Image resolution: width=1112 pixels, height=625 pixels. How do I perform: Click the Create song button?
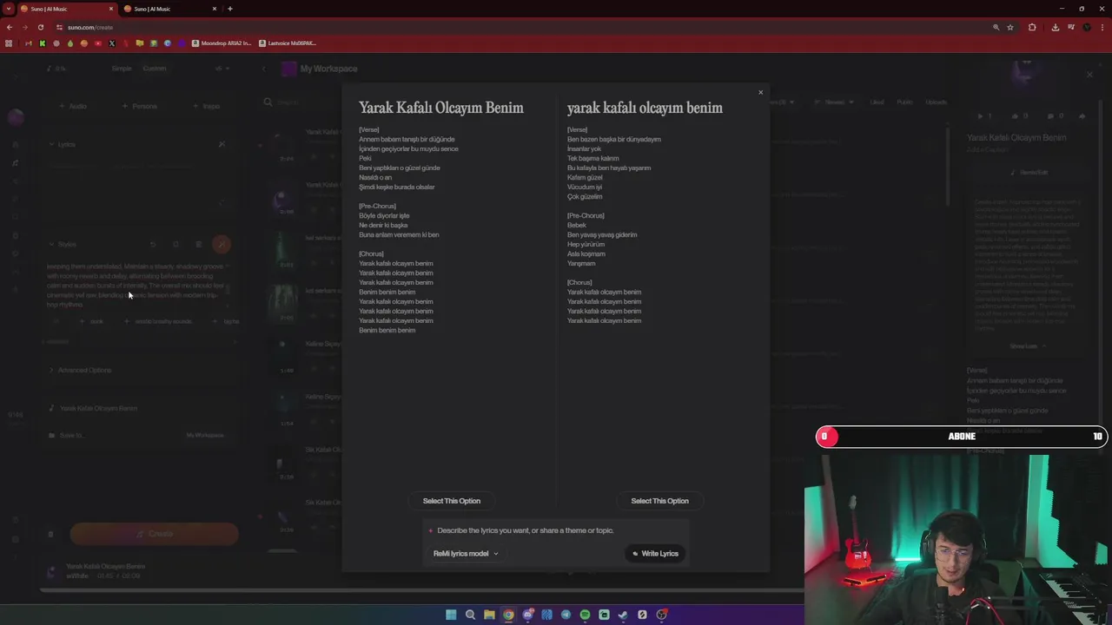pyautogui.click(x=154, y=534)
